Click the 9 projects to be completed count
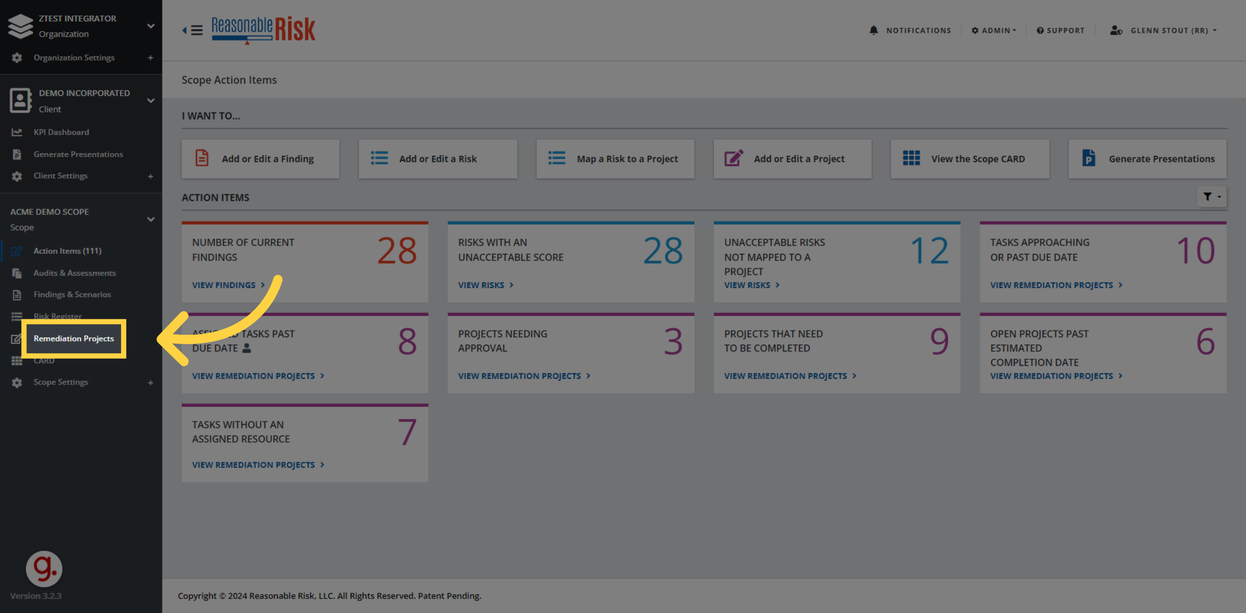 coord(939,342)
